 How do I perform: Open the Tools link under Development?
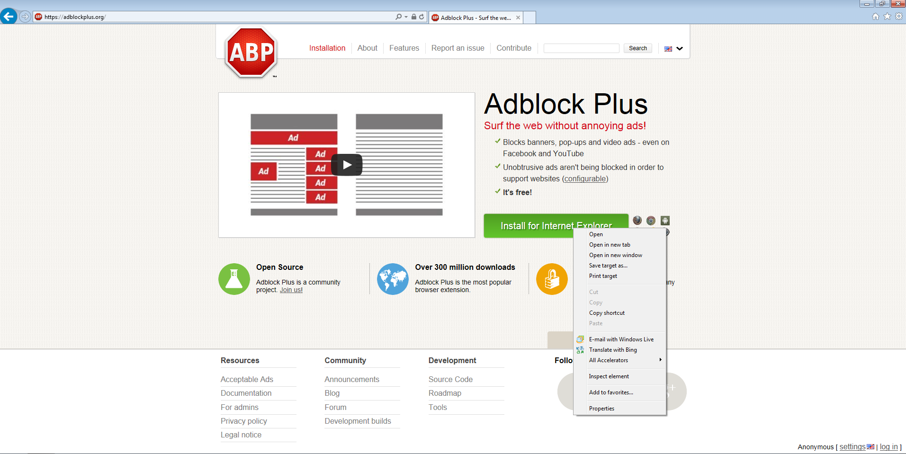click(x=438, y=407)
